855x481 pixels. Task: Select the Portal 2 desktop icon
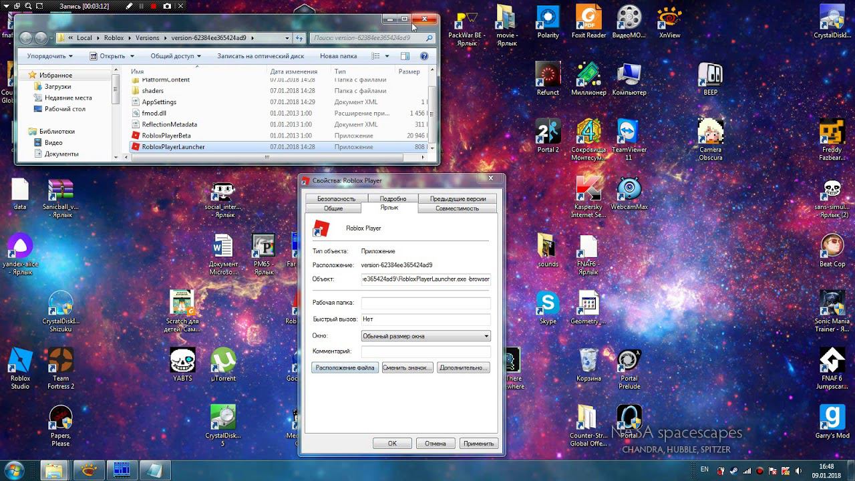pyautogui.click(x=548, y=136)
